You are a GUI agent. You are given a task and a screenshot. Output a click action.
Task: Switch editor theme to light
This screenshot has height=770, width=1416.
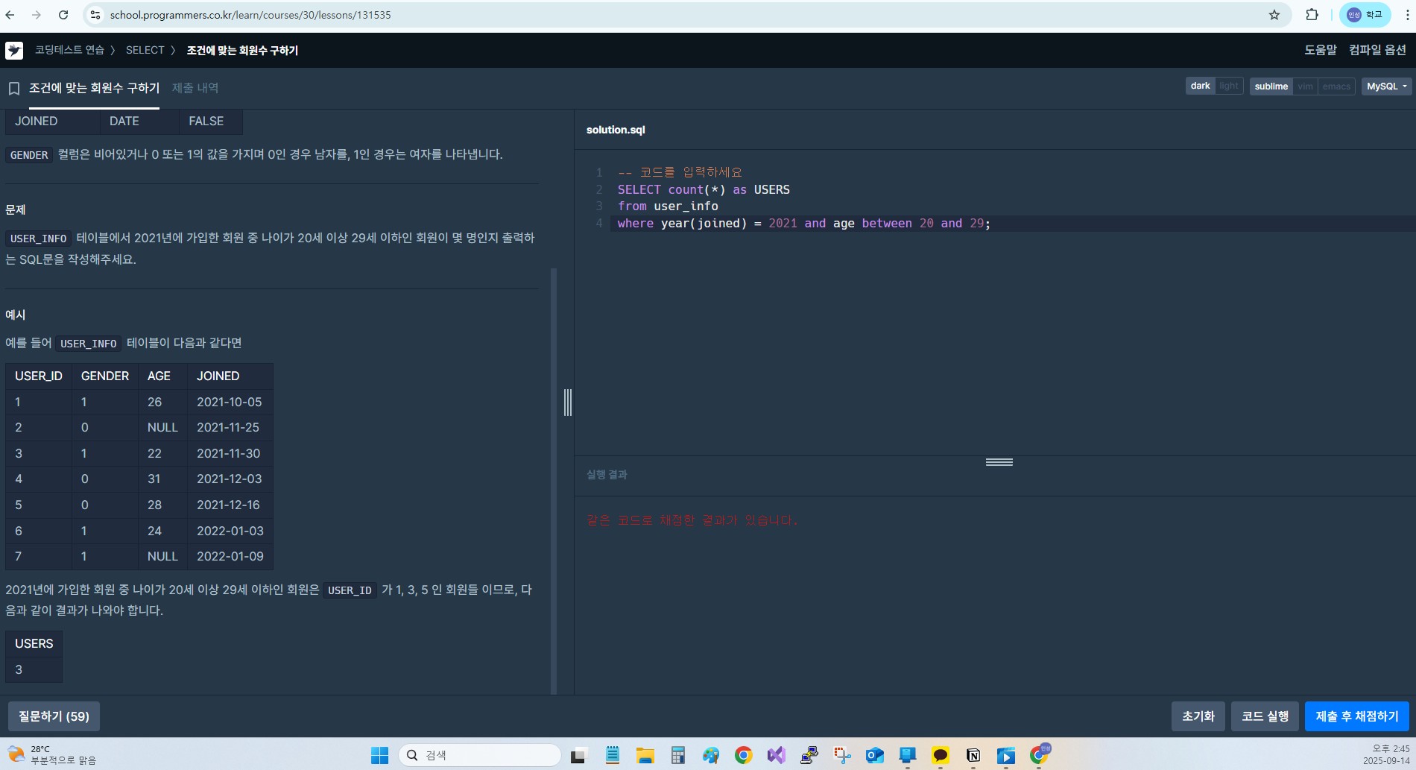(x=1228, y=86)
